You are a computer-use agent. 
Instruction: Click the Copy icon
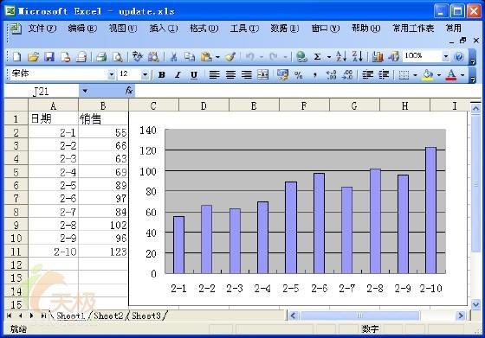[x=190, y=57]
